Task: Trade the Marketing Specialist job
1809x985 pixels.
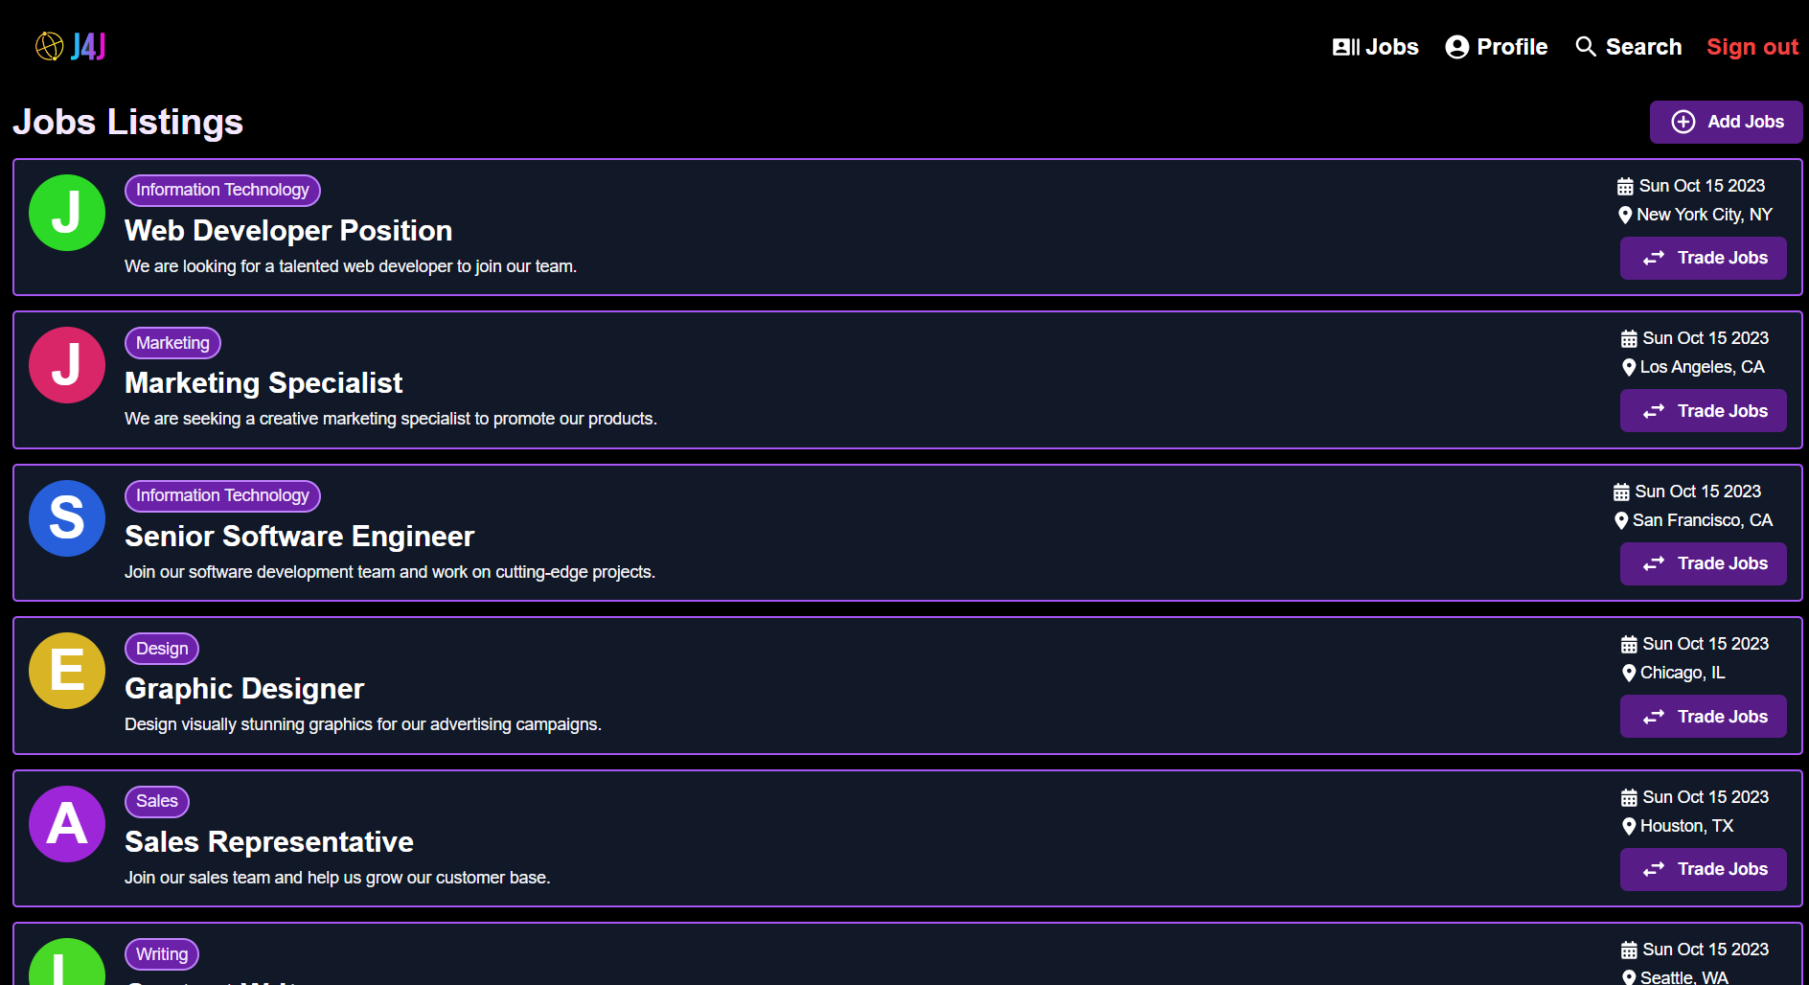Action: pyautogui.click(x=1703, y=411)
